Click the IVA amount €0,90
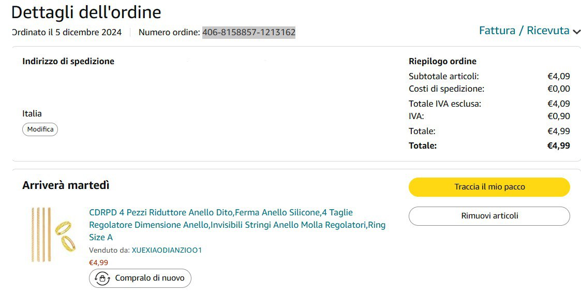 pyautogui.click(x=559, y=116)
